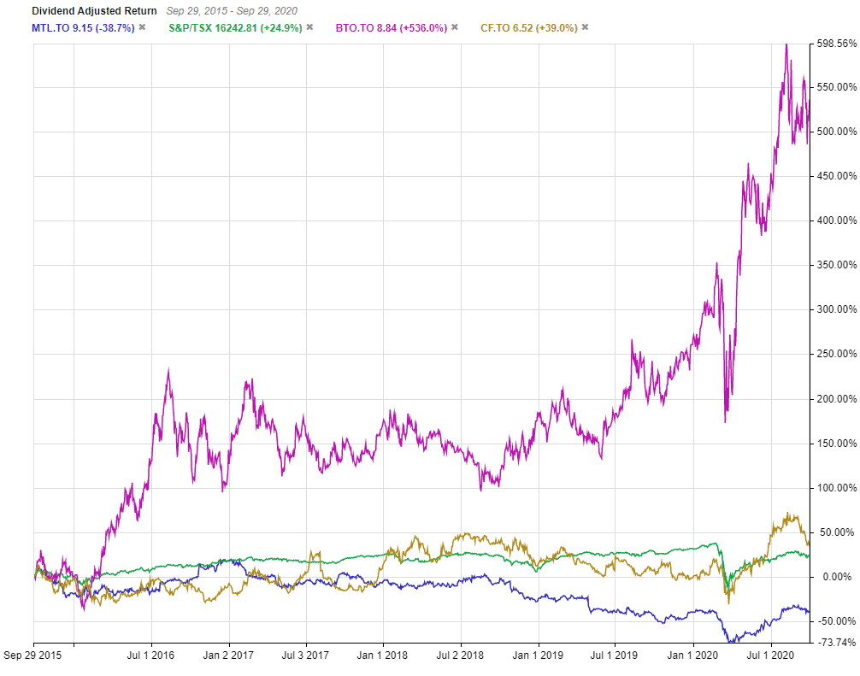860x676 pixels.
Task: Click the 0.00% y-axis label
Action: point(838,577)
